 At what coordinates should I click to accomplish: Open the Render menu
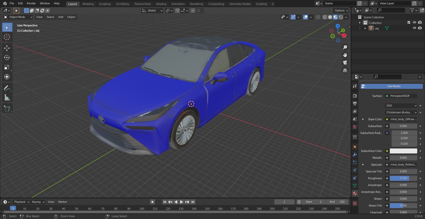[31, 3]
